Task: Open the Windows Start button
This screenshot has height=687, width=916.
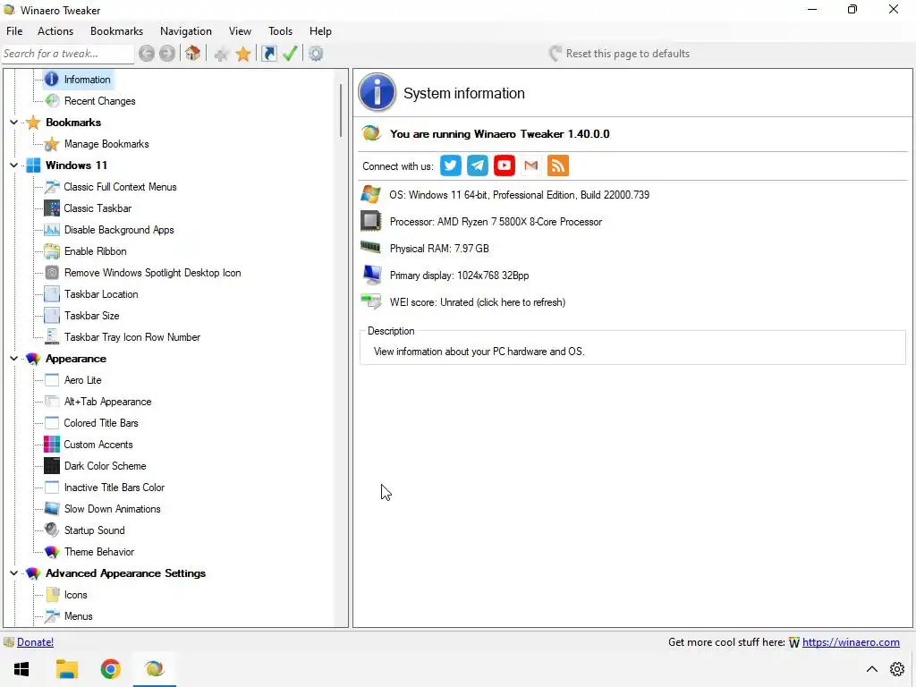Action: (21, 669)
